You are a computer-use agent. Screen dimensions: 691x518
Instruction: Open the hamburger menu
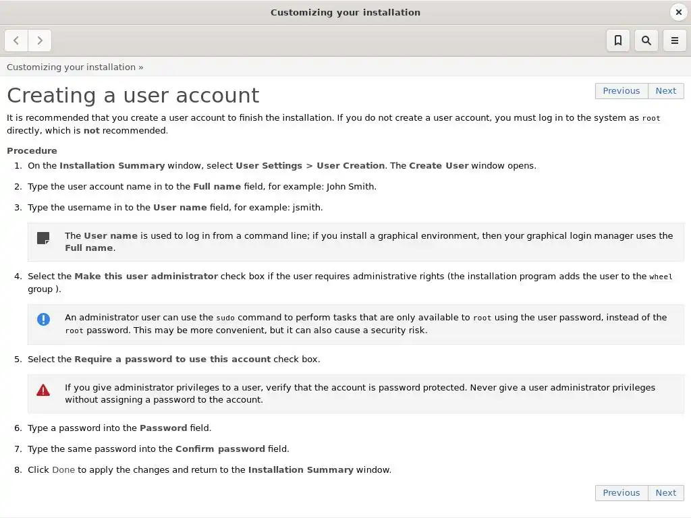[674, 40]
